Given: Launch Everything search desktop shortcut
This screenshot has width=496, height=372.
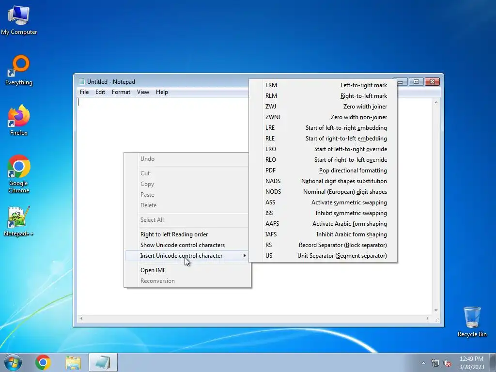Looking at the screenshot, I should click(19, 70).
